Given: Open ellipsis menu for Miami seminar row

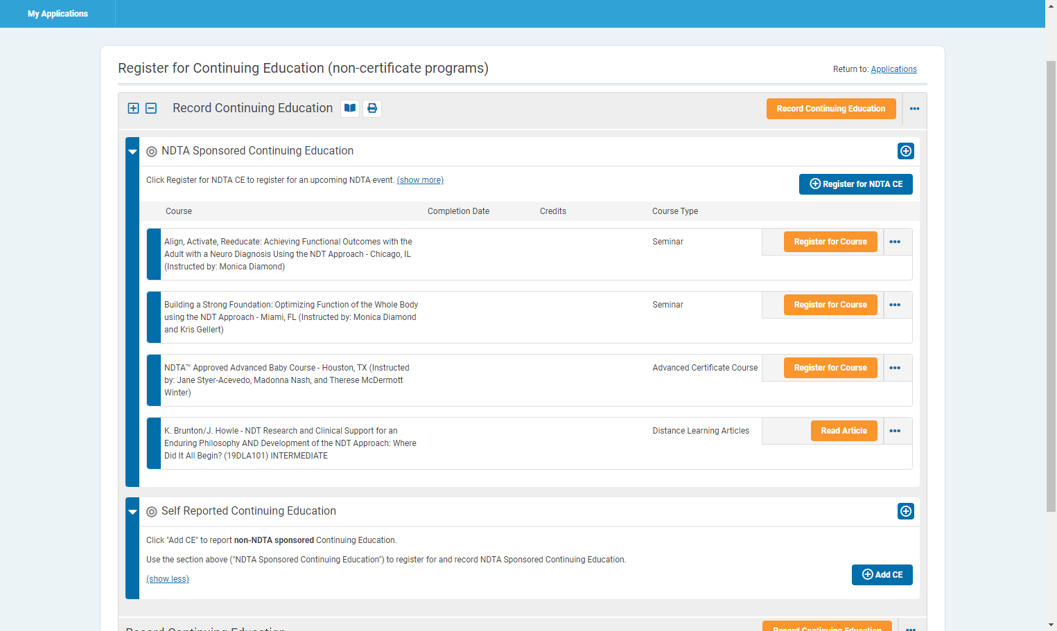Looking at the screenshot, I should pos(895,305).
